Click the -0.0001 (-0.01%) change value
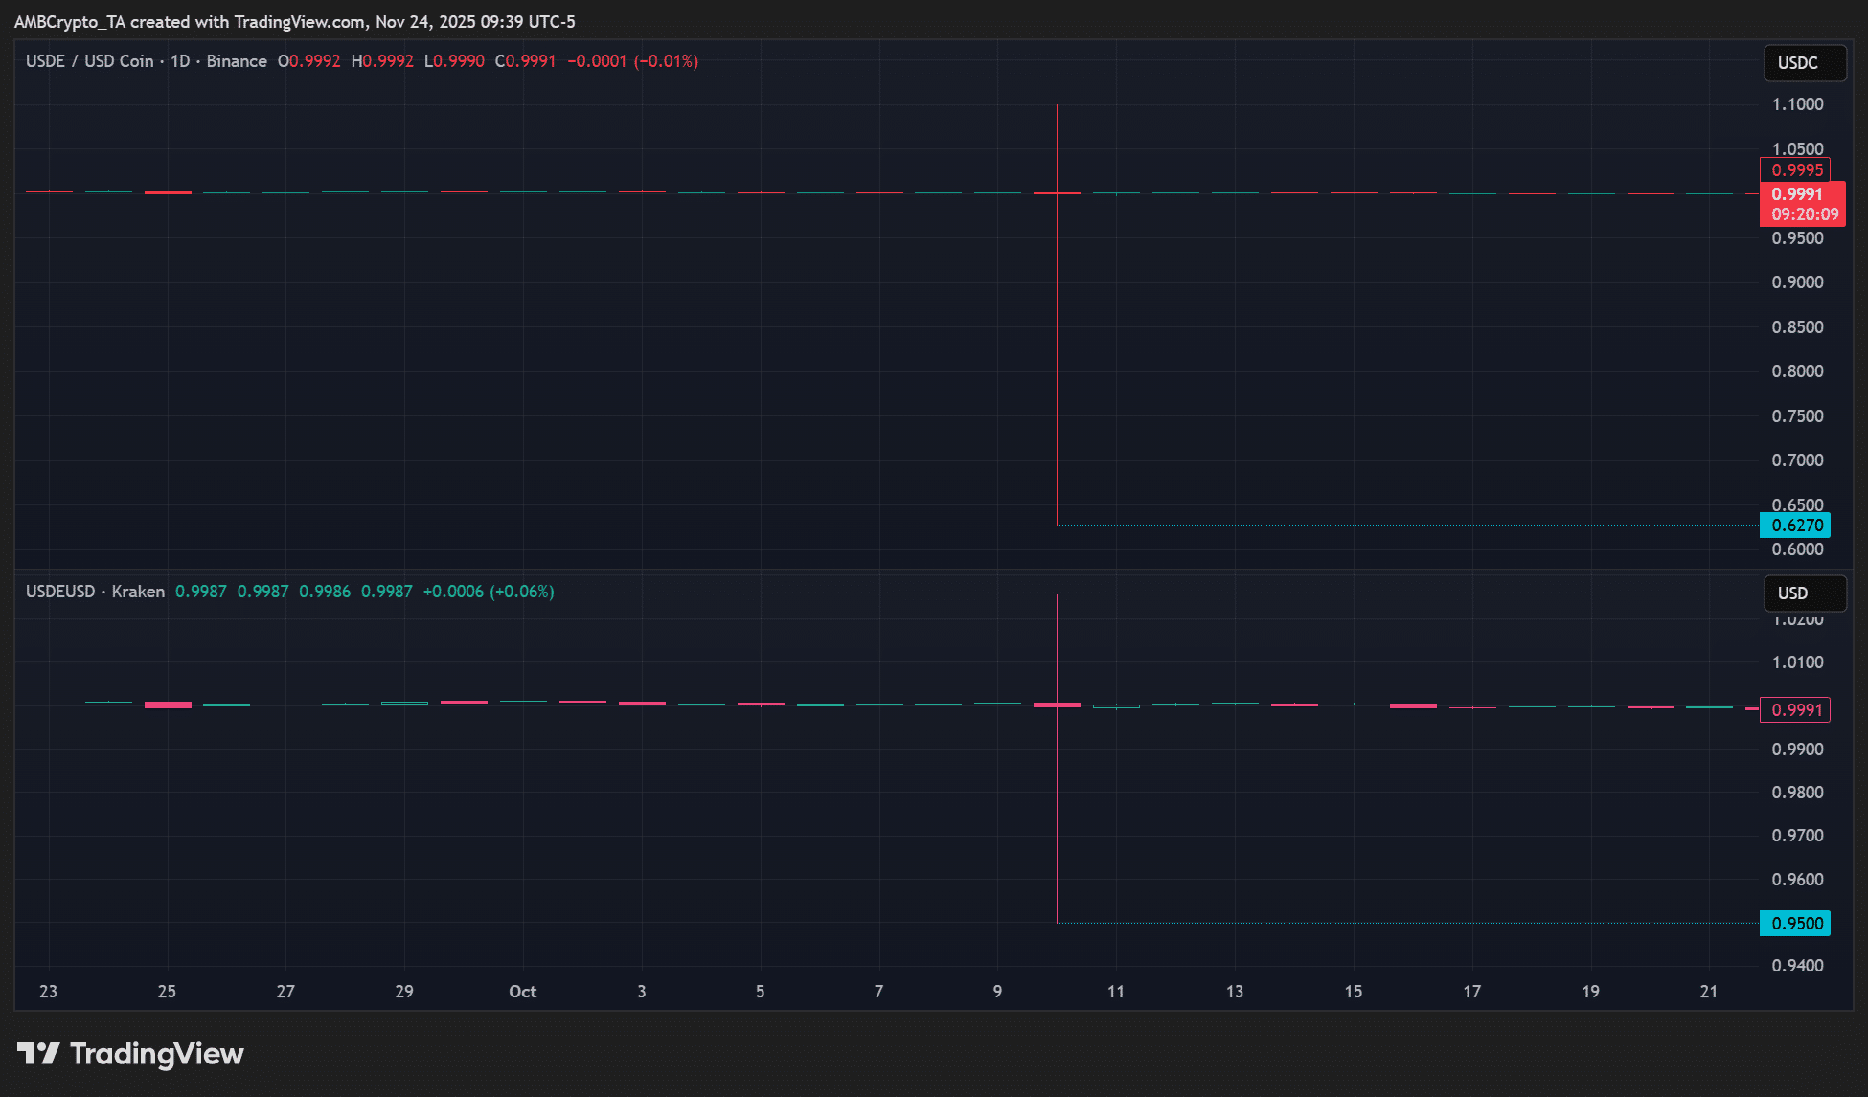 pyautogui.click(x=632, y=61)
